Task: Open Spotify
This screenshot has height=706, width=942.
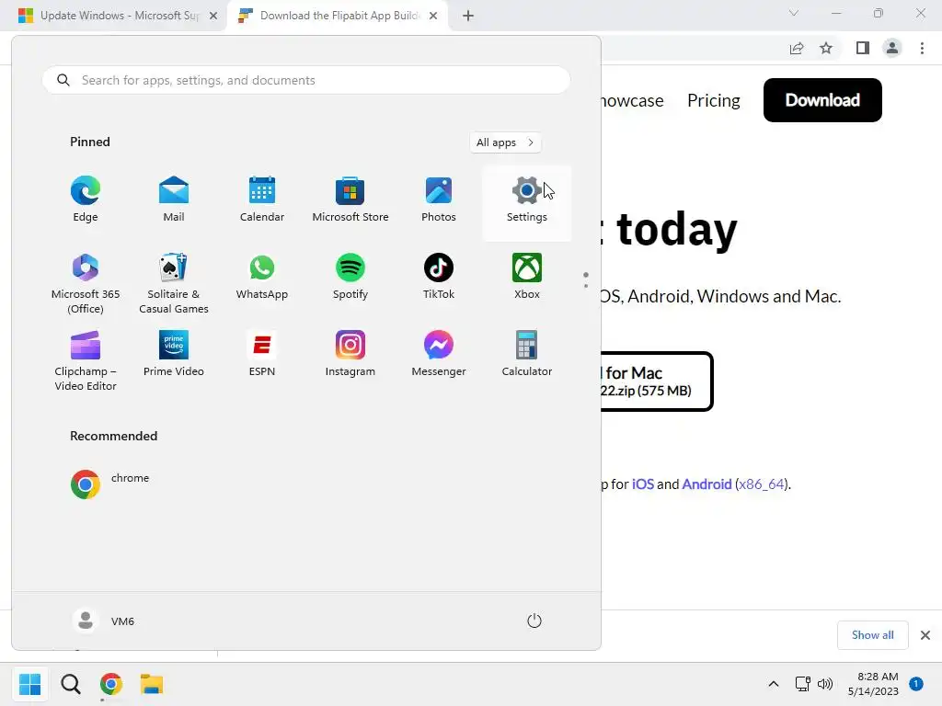Action: pos(350,278)
